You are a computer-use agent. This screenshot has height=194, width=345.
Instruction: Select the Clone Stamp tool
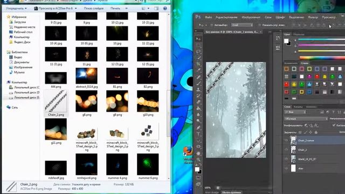click(198, 89)
